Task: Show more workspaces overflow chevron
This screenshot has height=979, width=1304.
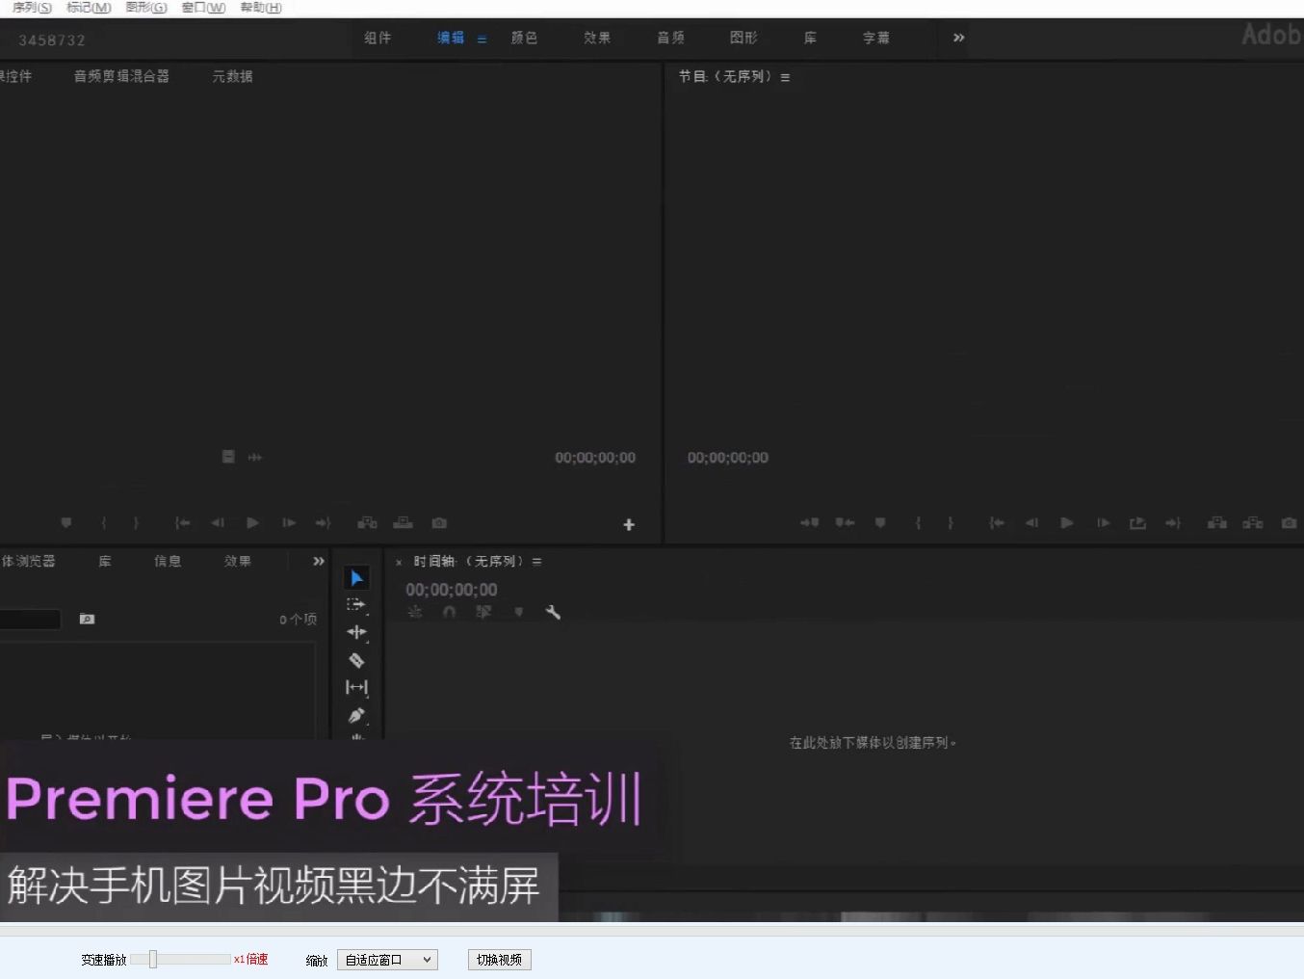Action: tap(958, 38)
